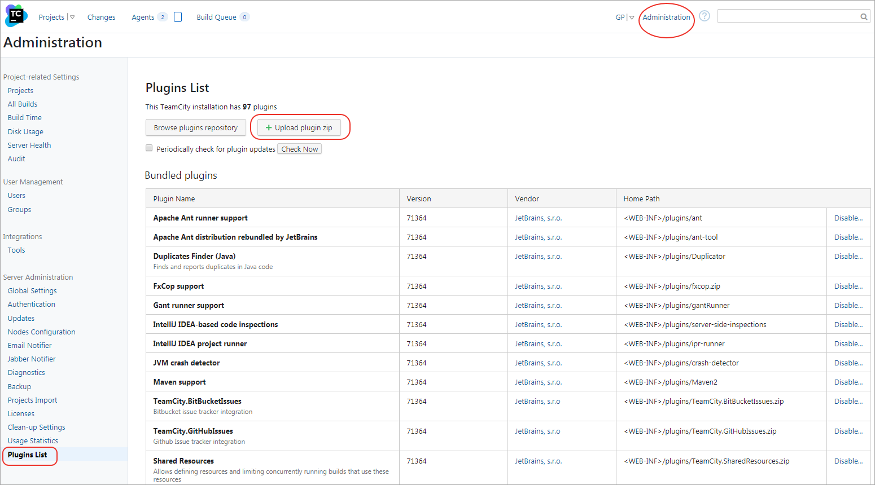
Task: Click the search magnifier icon
Action: tap(864, 17)
